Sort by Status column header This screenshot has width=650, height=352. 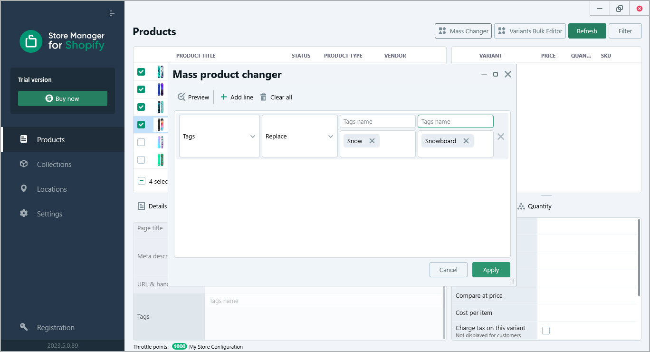[x=301, y=56]
